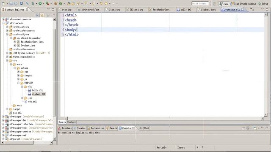Image resolution: width=271 pixels, height=152 pixels.
Task: Click the editor vertical scrollbar up arrow
Action: (266, 15)
